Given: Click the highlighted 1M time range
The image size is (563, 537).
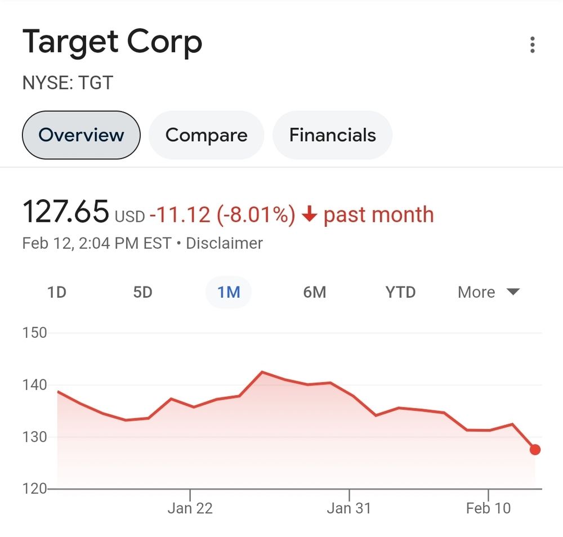Looking at the screenshot, I should [229, 292].
